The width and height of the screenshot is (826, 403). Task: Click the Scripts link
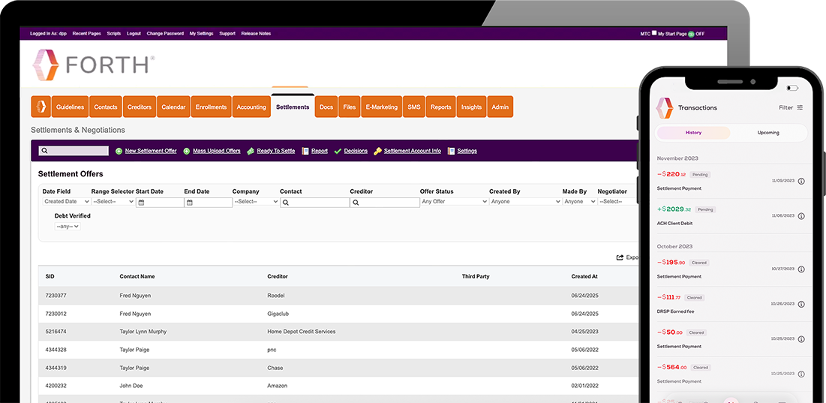(x=114, y=34)
